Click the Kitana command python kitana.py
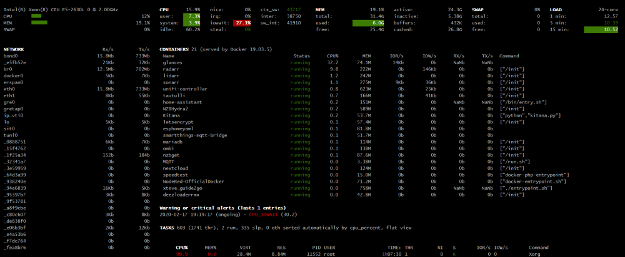The image size is (625, 257). [x=530, y=115]
